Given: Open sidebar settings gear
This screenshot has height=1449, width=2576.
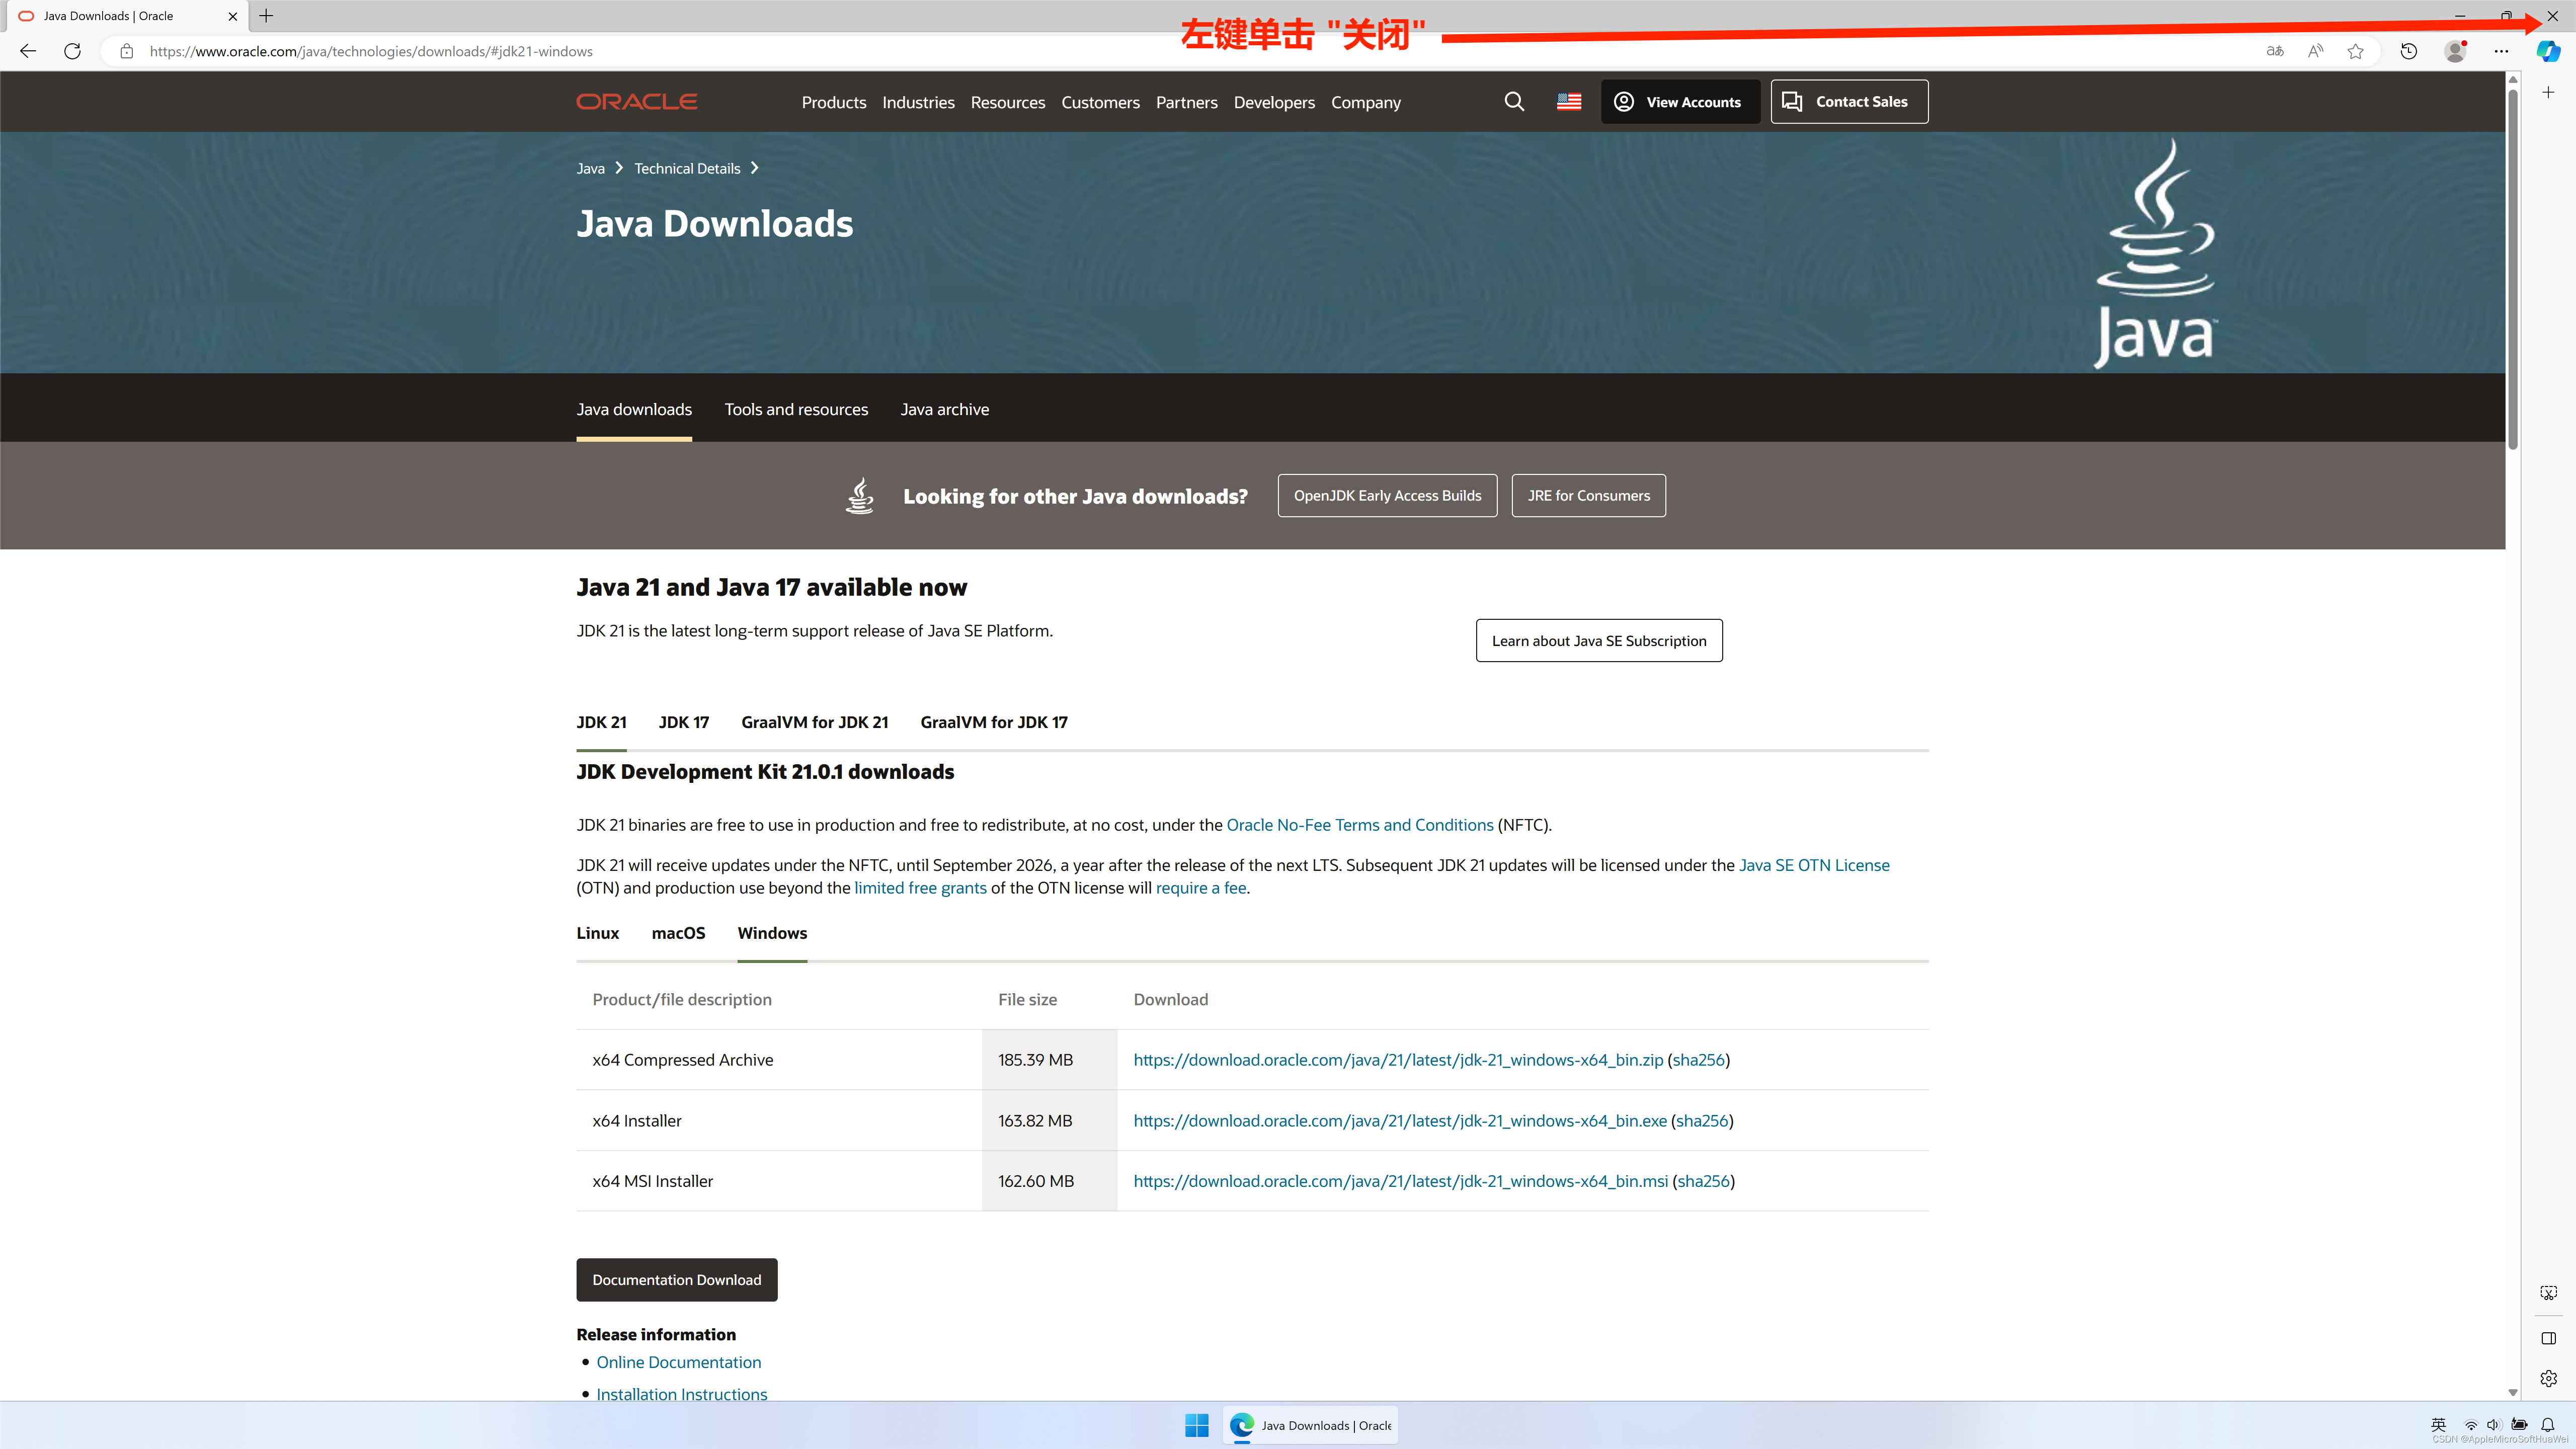Looking at the screenshot, I should [2548, 1378].
